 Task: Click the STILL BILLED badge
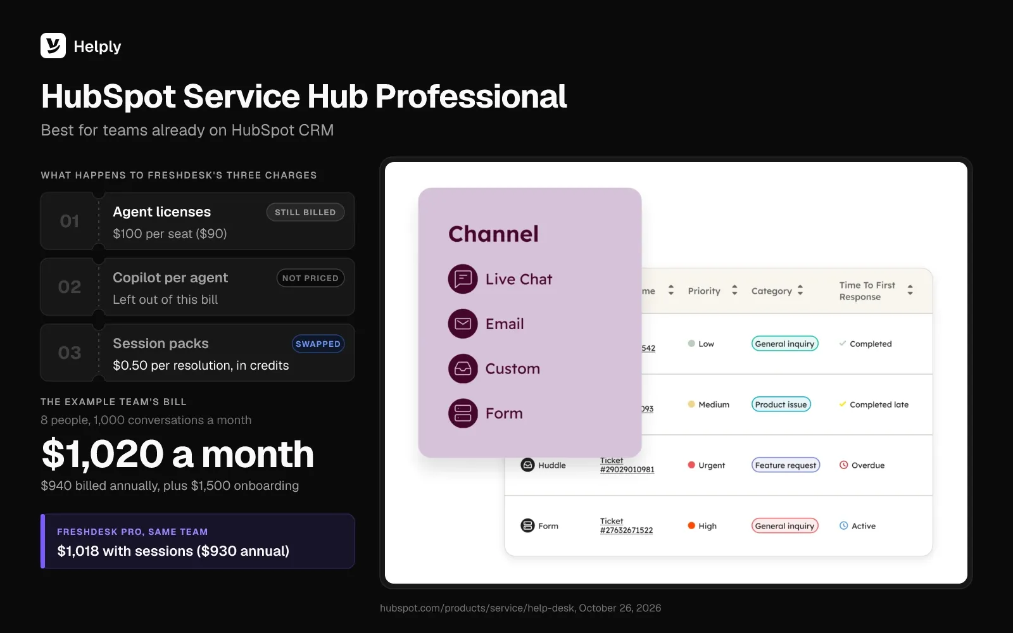(x=305, y=212)
